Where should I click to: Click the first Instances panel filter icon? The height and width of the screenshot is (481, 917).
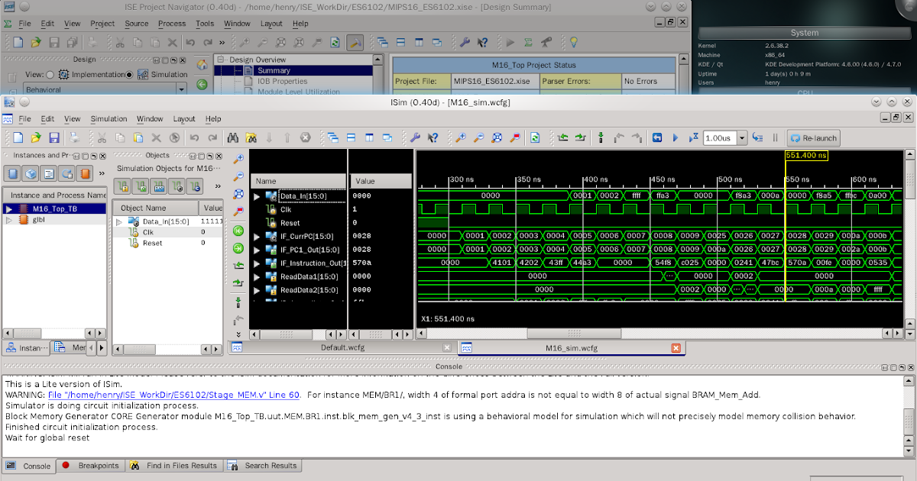pos(14,173)
